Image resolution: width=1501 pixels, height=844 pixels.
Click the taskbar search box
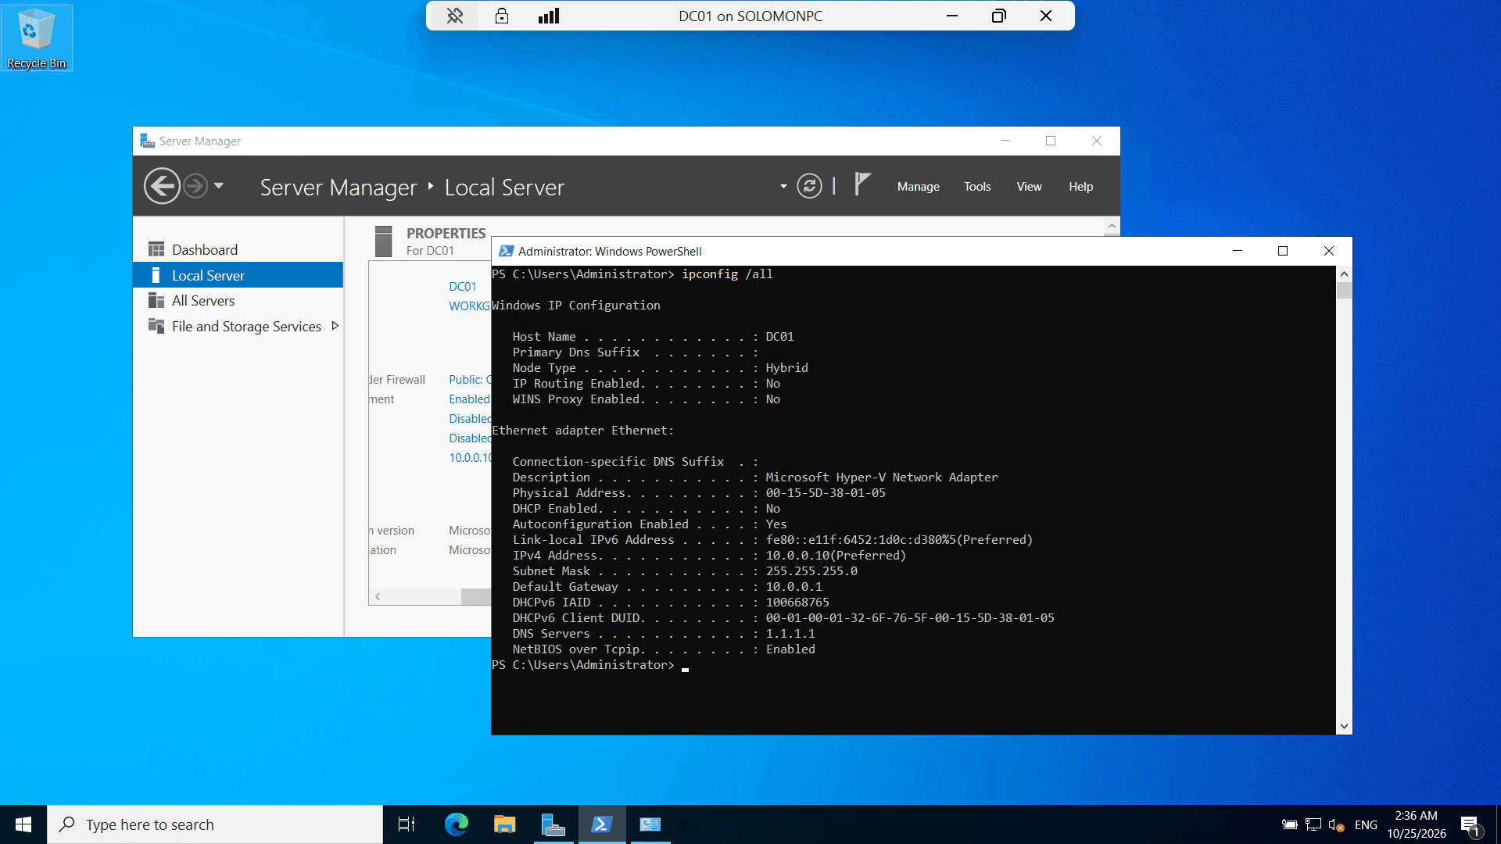215,824
